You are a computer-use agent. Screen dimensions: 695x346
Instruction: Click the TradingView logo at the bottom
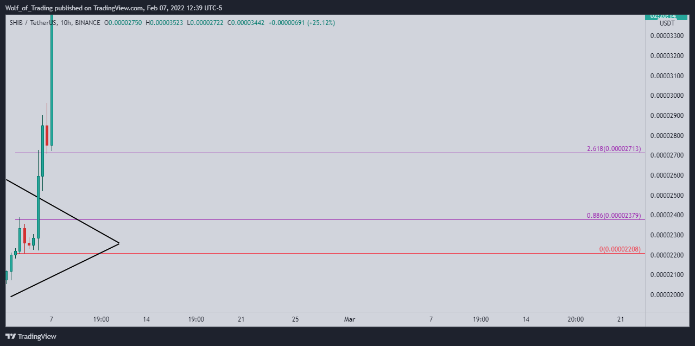tap(30, 336)
